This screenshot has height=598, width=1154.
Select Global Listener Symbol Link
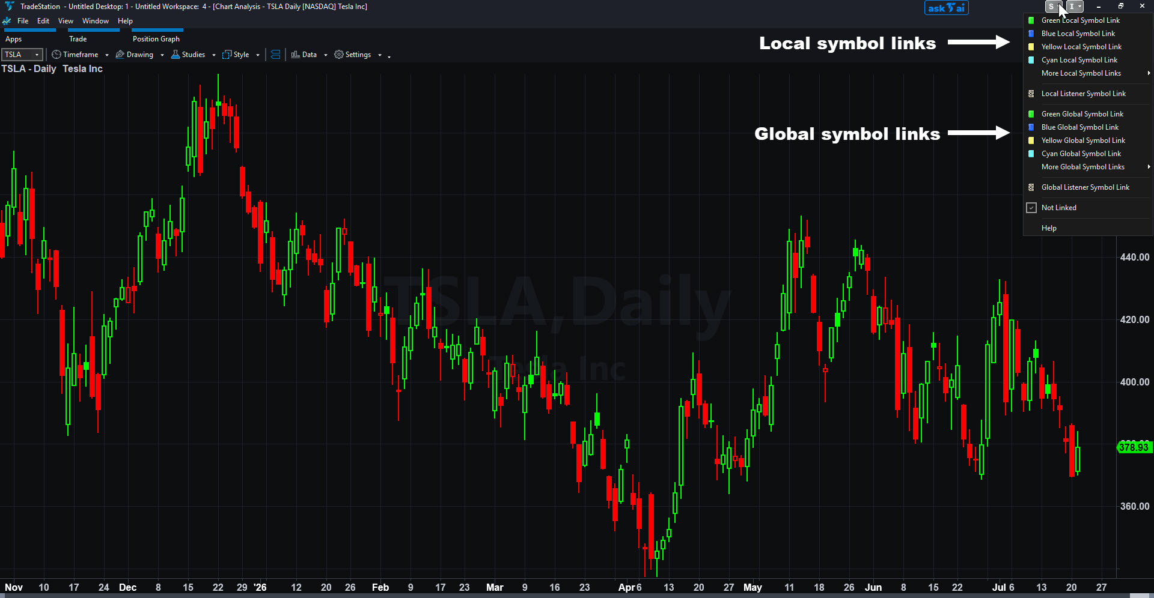pos(1088,187)
